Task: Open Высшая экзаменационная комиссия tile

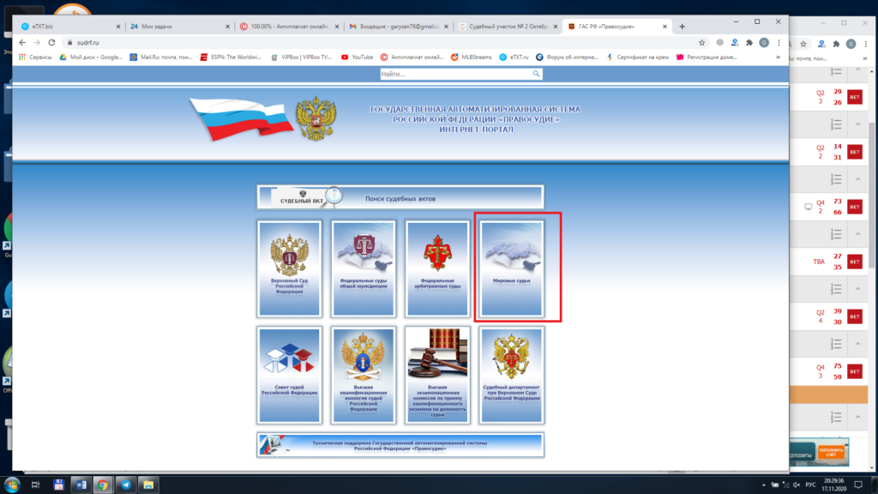Action: 437,375
